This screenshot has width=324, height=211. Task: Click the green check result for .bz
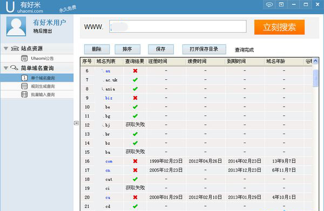135,143
